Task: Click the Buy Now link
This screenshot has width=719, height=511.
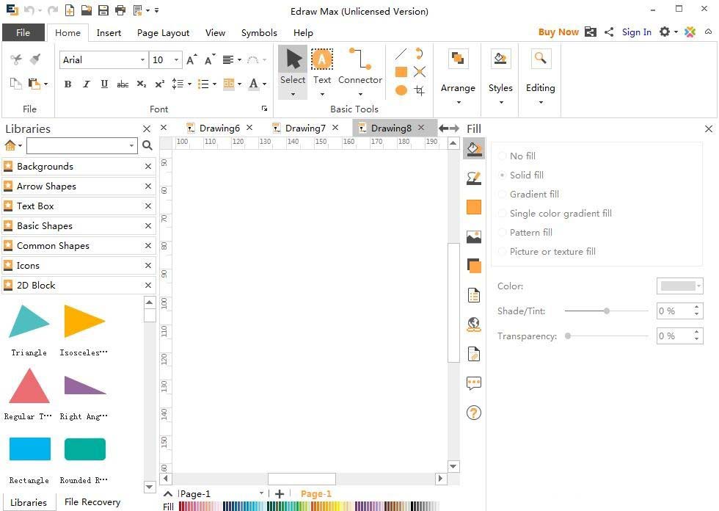Action: coord(558,32)
